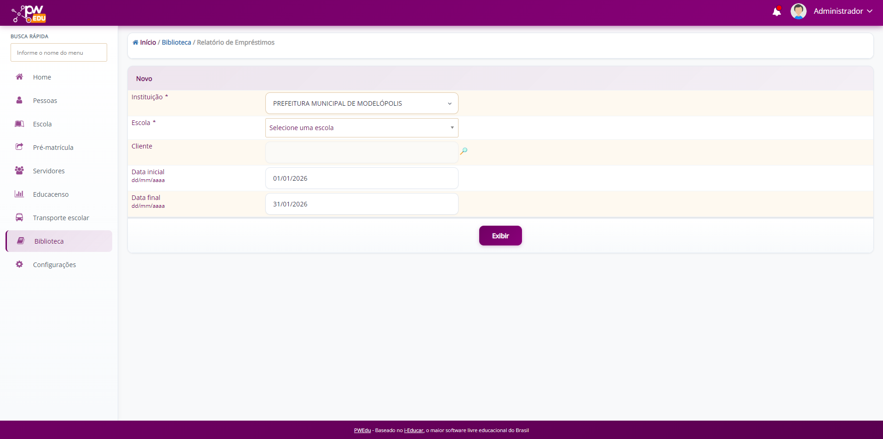Click the Cliente search magnifier icon
Image resolution: width=883 pixels, height=439 pixels.
[x=464, y=151]
